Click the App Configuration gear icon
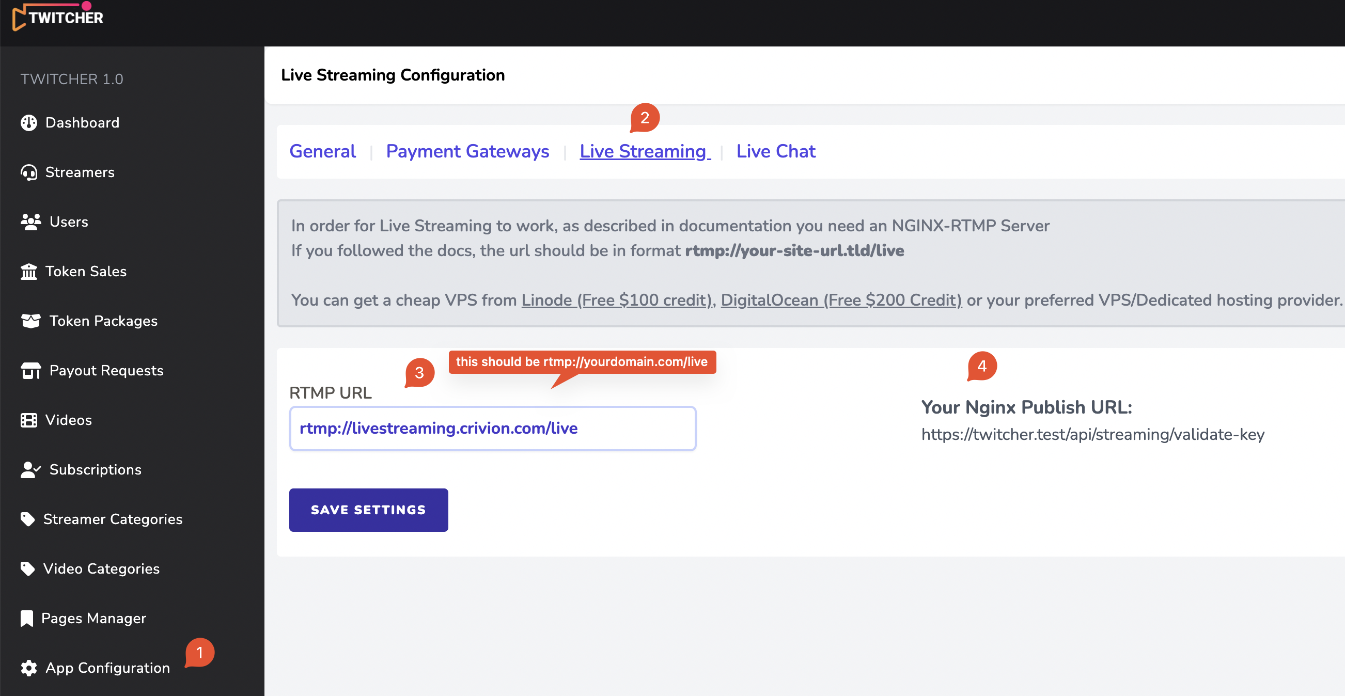The image size is (1345, 696). coord(29,668)
